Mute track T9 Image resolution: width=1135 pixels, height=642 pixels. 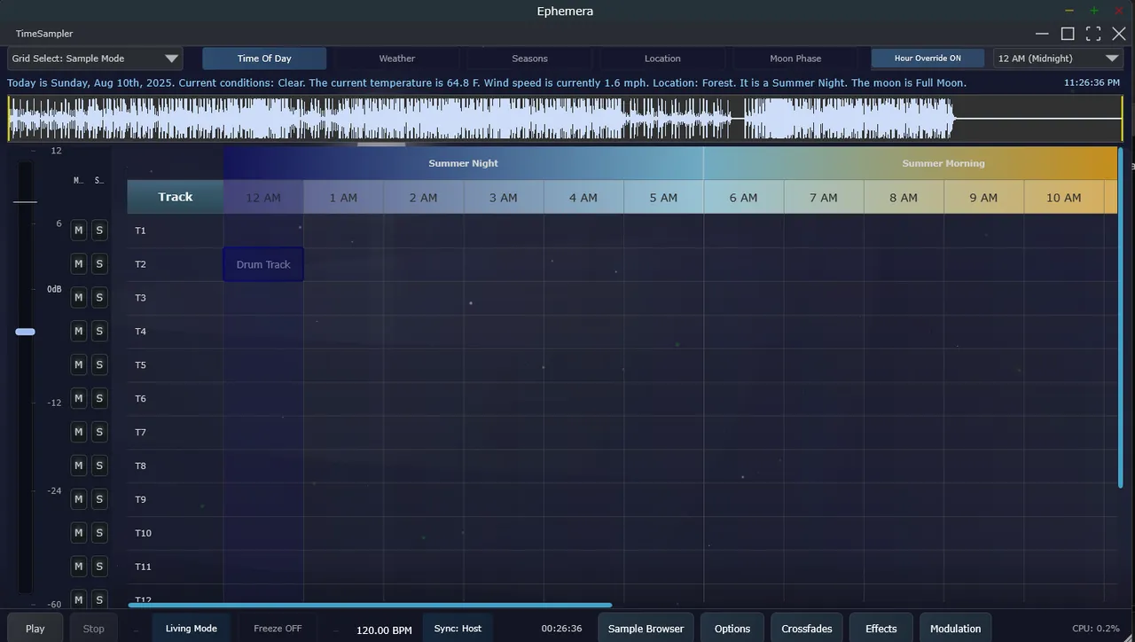pos(79,499)
